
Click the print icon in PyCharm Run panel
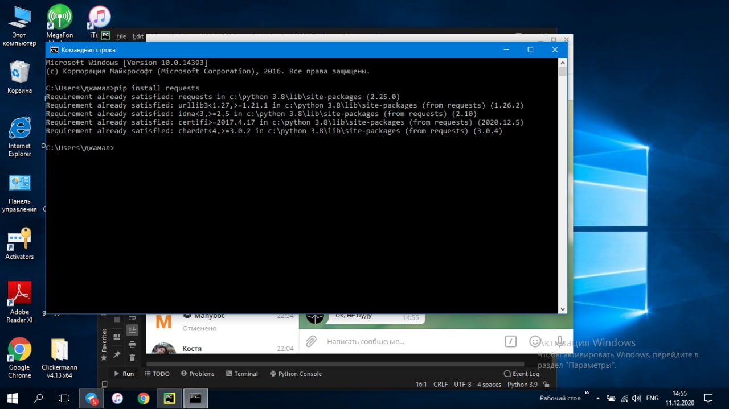(x=132, y=344)
